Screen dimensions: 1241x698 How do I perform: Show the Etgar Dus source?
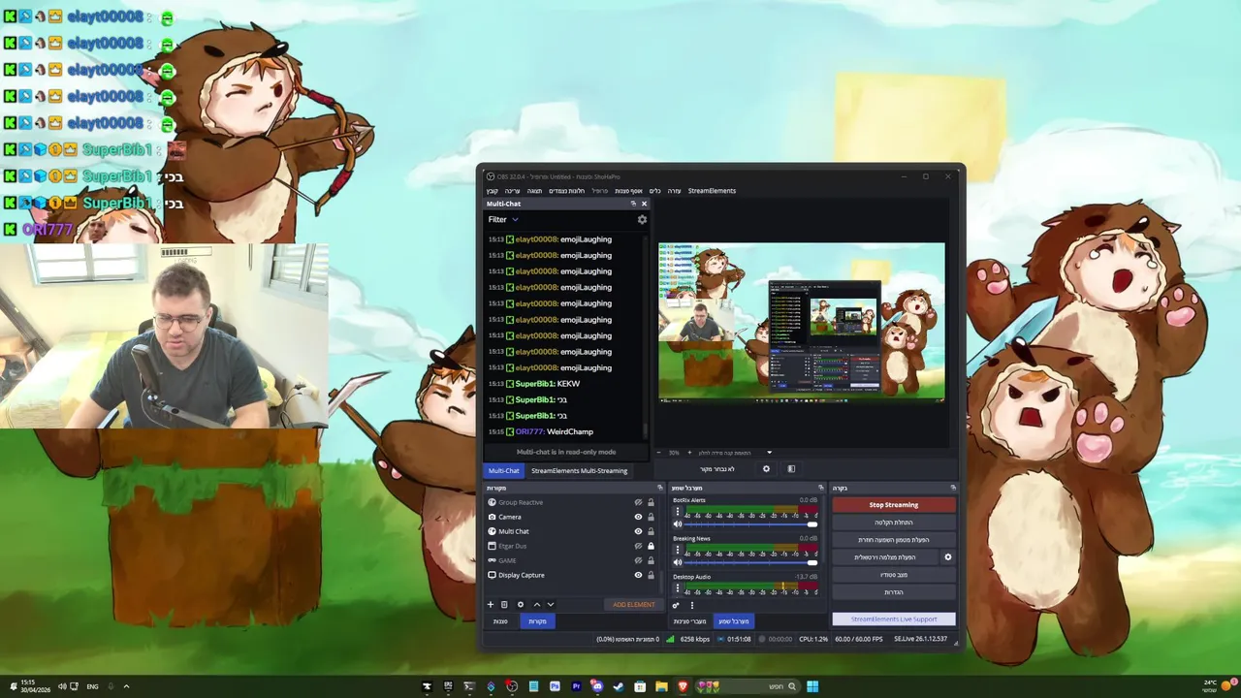[638, 546]
